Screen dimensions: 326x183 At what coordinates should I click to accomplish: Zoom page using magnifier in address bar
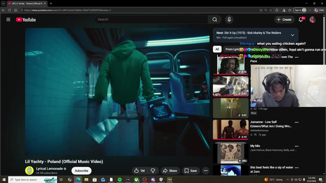pyautogui.click(x=266, y=10)
